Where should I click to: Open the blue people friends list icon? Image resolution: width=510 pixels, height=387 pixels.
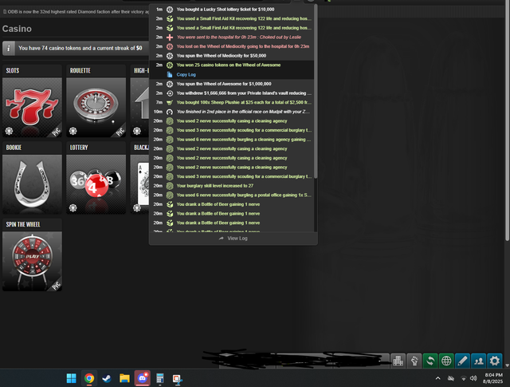478,361
